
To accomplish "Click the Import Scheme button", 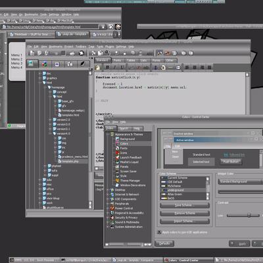I will 185,221.
